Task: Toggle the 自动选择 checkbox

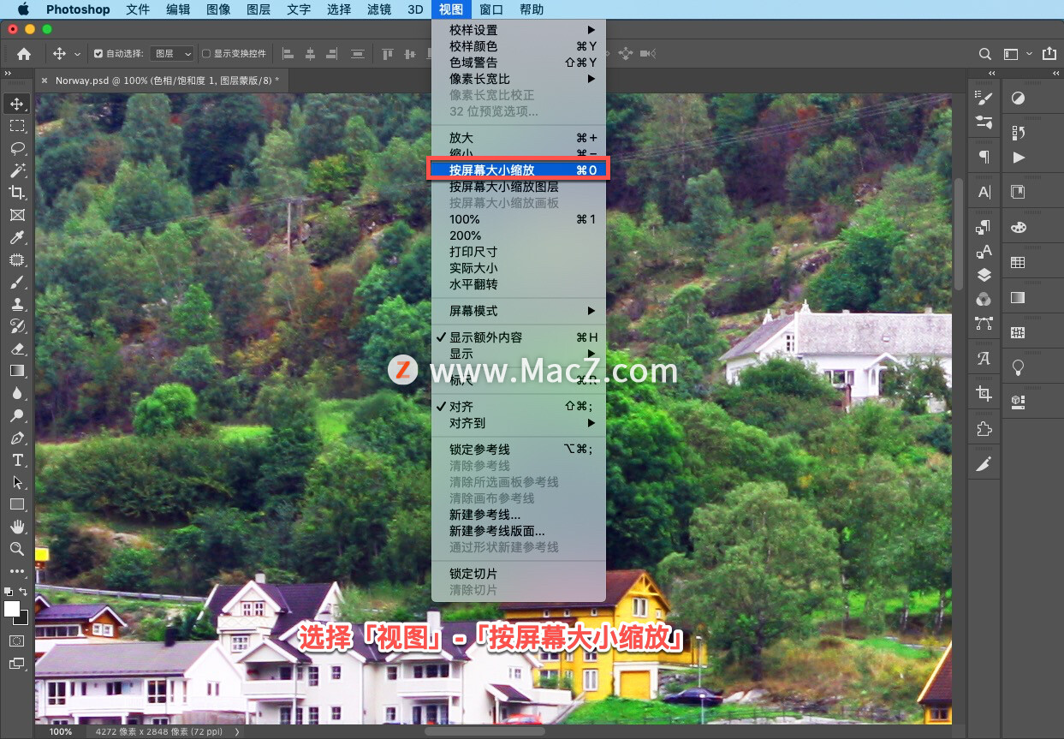Action: (x=98, y=53)
